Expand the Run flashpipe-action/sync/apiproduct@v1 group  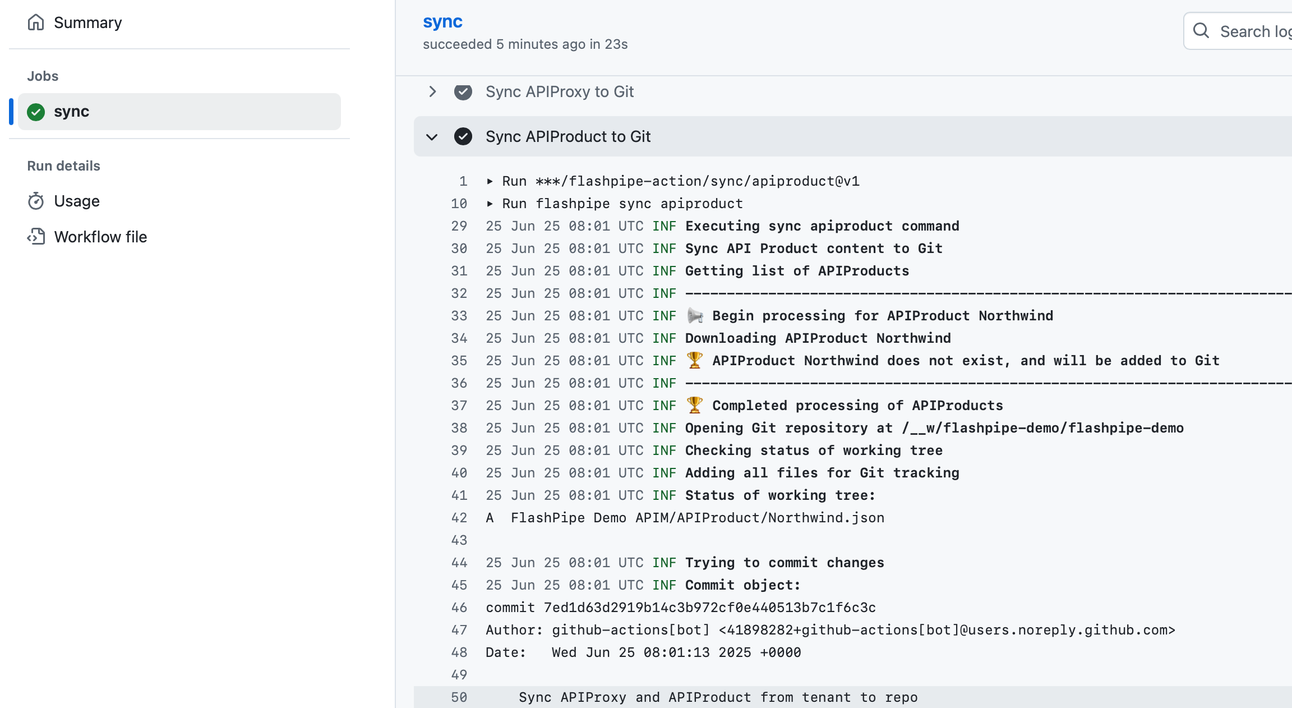490,181
